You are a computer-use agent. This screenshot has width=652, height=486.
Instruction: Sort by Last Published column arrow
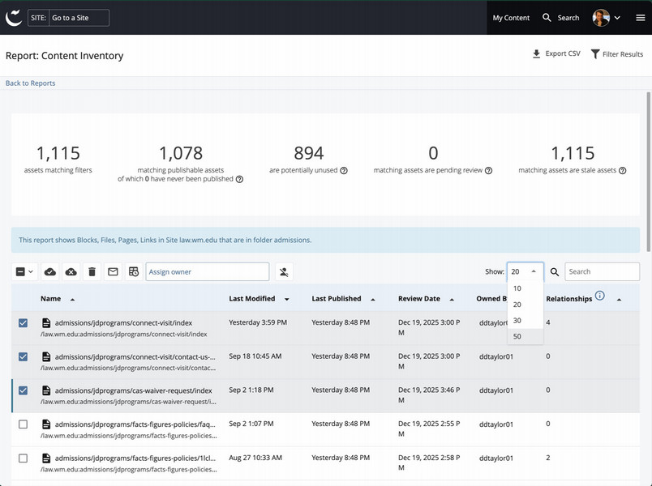point(373,300)
